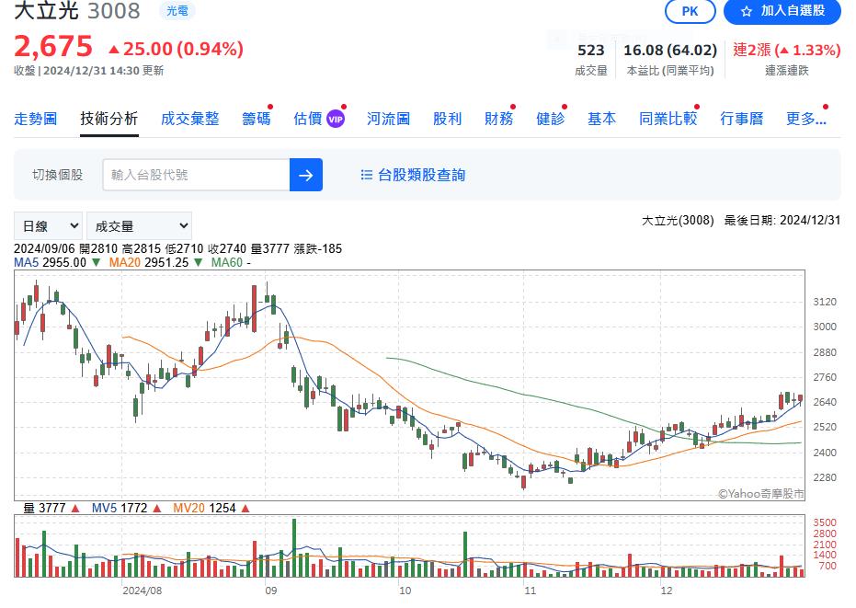Image resolution: width=856 pixels, height=608 pixels.
Task: Click the list icon beside 台股類股查詢
Action: [x=366, y=175]
